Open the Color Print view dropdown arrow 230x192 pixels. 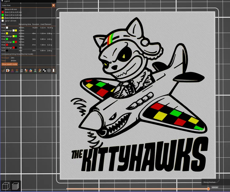coord(54,5)
